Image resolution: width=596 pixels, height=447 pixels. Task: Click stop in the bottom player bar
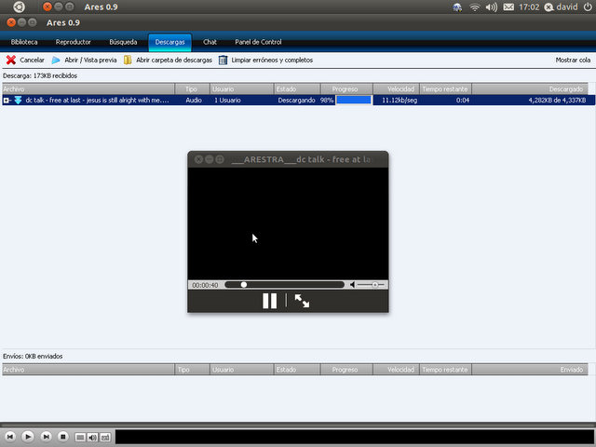click(x=63, y=437)
